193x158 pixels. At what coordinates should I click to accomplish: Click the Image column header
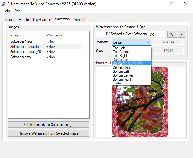click(26, 35)
